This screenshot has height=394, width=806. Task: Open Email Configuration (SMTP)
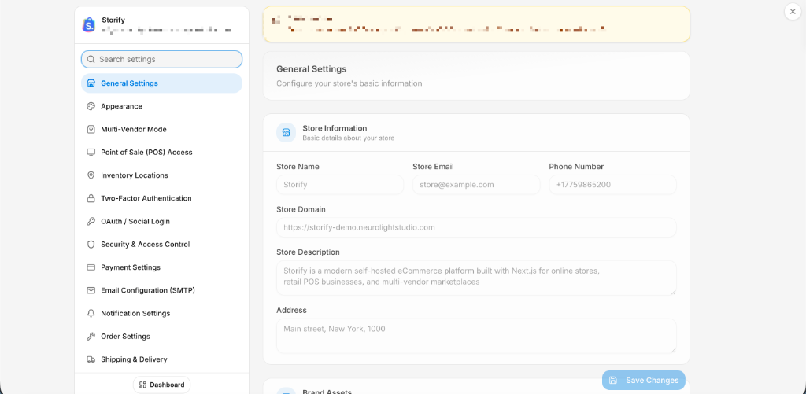(x=161, y=290)
